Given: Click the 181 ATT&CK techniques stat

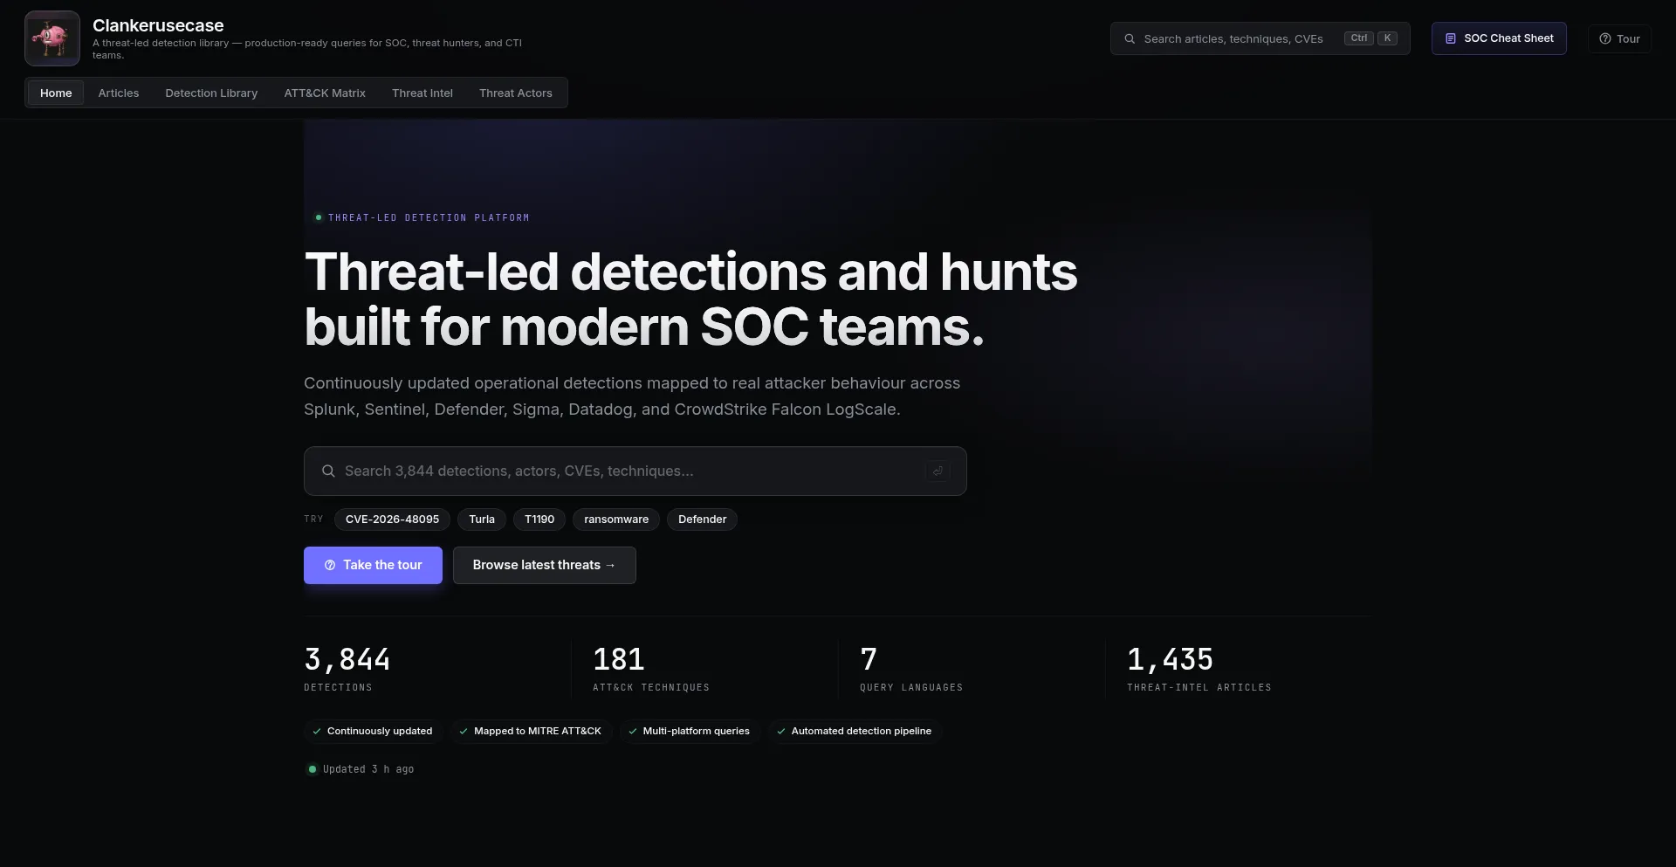Looking at the screenshot, I should [651, 669].
